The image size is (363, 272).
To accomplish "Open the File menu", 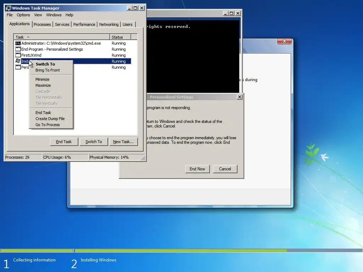I will point(10,15).
